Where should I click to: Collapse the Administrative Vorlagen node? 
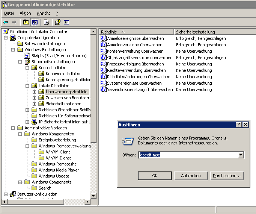pyautogui.click(x=13, y=128)
